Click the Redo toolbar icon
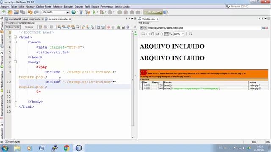The height and width of the screenshot is (152, 271). (36, 12)
